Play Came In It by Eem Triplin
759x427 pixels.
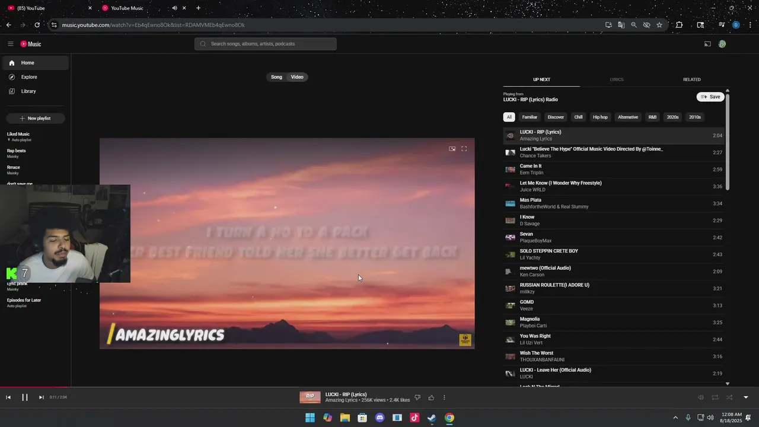click(614, 170)
